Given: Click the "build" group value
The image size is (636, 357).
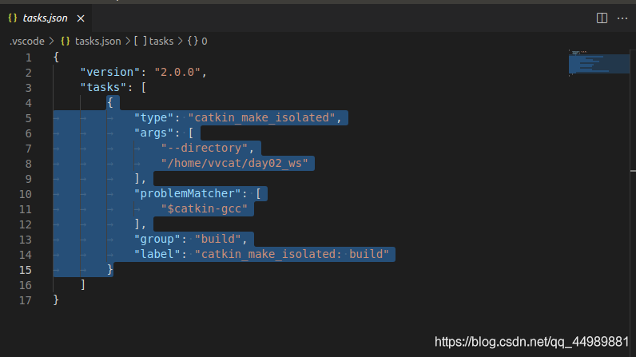Looking at the screenshot, I should click(x=218, y=239).
